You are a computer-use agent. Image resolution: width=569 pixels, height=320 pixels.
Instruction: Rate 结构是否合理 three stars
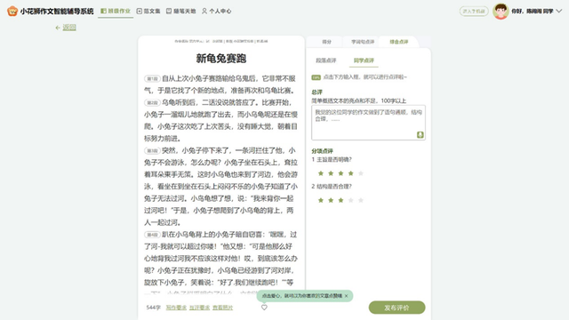(341, 200)
